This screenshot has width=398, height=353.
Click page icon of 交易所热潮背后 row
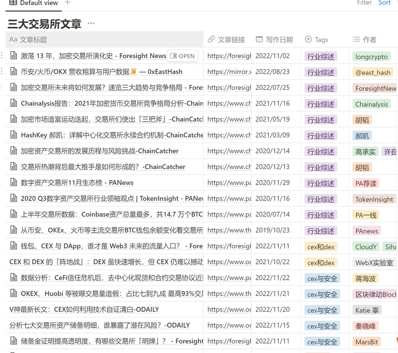[14, 167]
